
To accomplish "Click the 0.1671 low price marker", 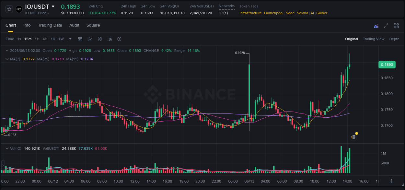I will tap(13, 135).
